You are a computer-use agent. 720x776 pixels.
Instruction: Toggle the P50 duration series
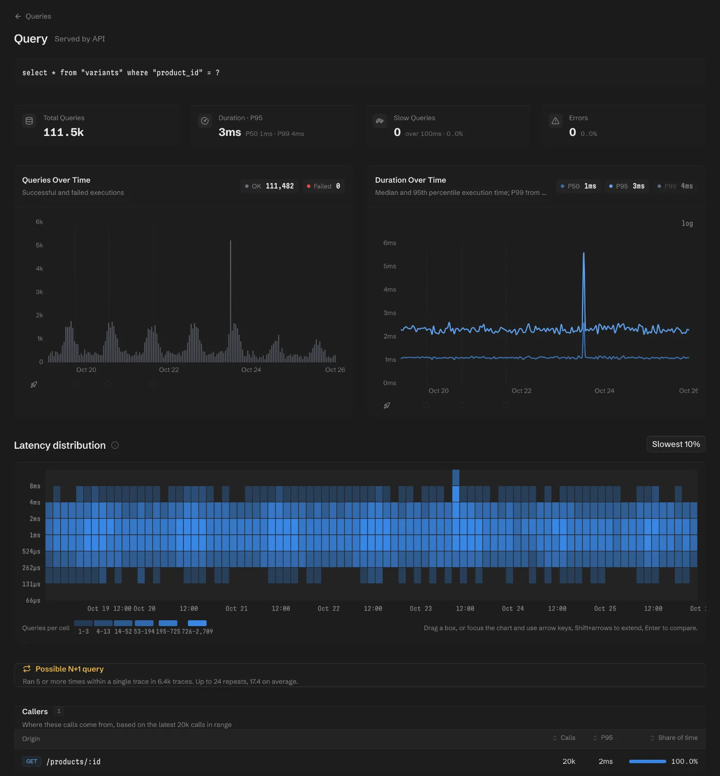pyautogui.click(x=578, y=186)
